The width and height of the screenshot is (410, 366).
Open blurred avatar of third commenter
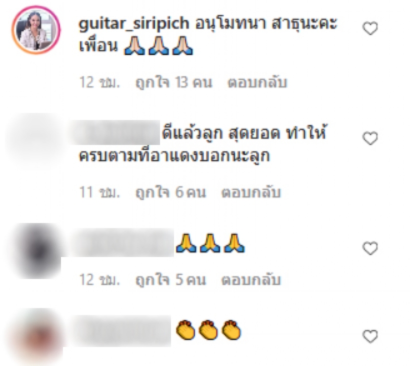click(x=36, y=250)
